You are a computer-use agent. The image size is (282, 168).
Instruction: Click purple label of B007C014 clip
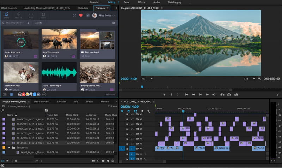pyautogui.click(x=4, y=119)
